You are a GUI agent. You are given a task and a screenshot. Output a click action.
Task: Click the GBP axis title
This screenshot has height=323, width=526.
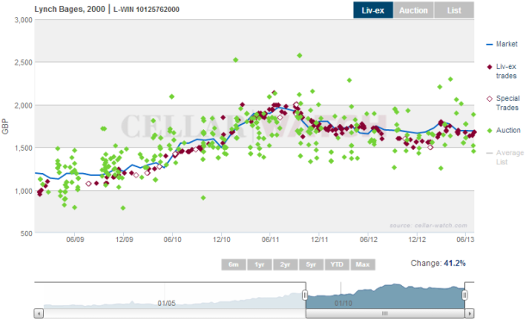point(5,127)
